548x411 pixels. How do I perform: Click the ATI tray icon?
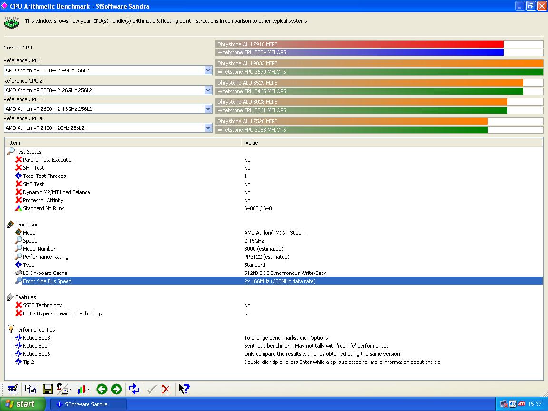[521, 404]
